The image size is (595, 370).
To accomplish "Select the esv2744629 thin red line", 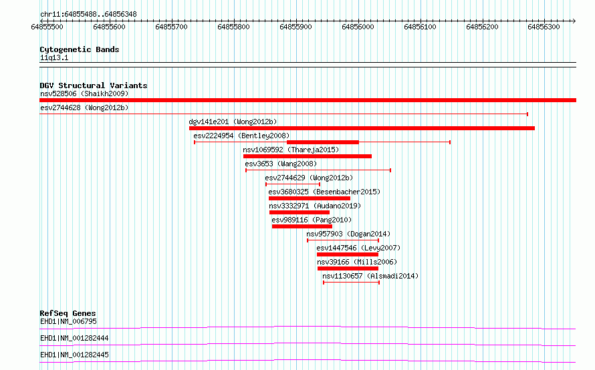I will click(x=293, y=184).
